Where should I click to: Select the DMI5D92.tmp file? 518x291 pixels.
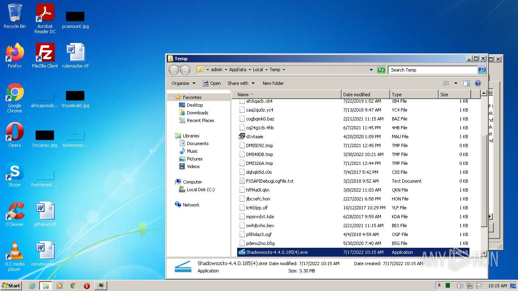click(x=353, y=145)
